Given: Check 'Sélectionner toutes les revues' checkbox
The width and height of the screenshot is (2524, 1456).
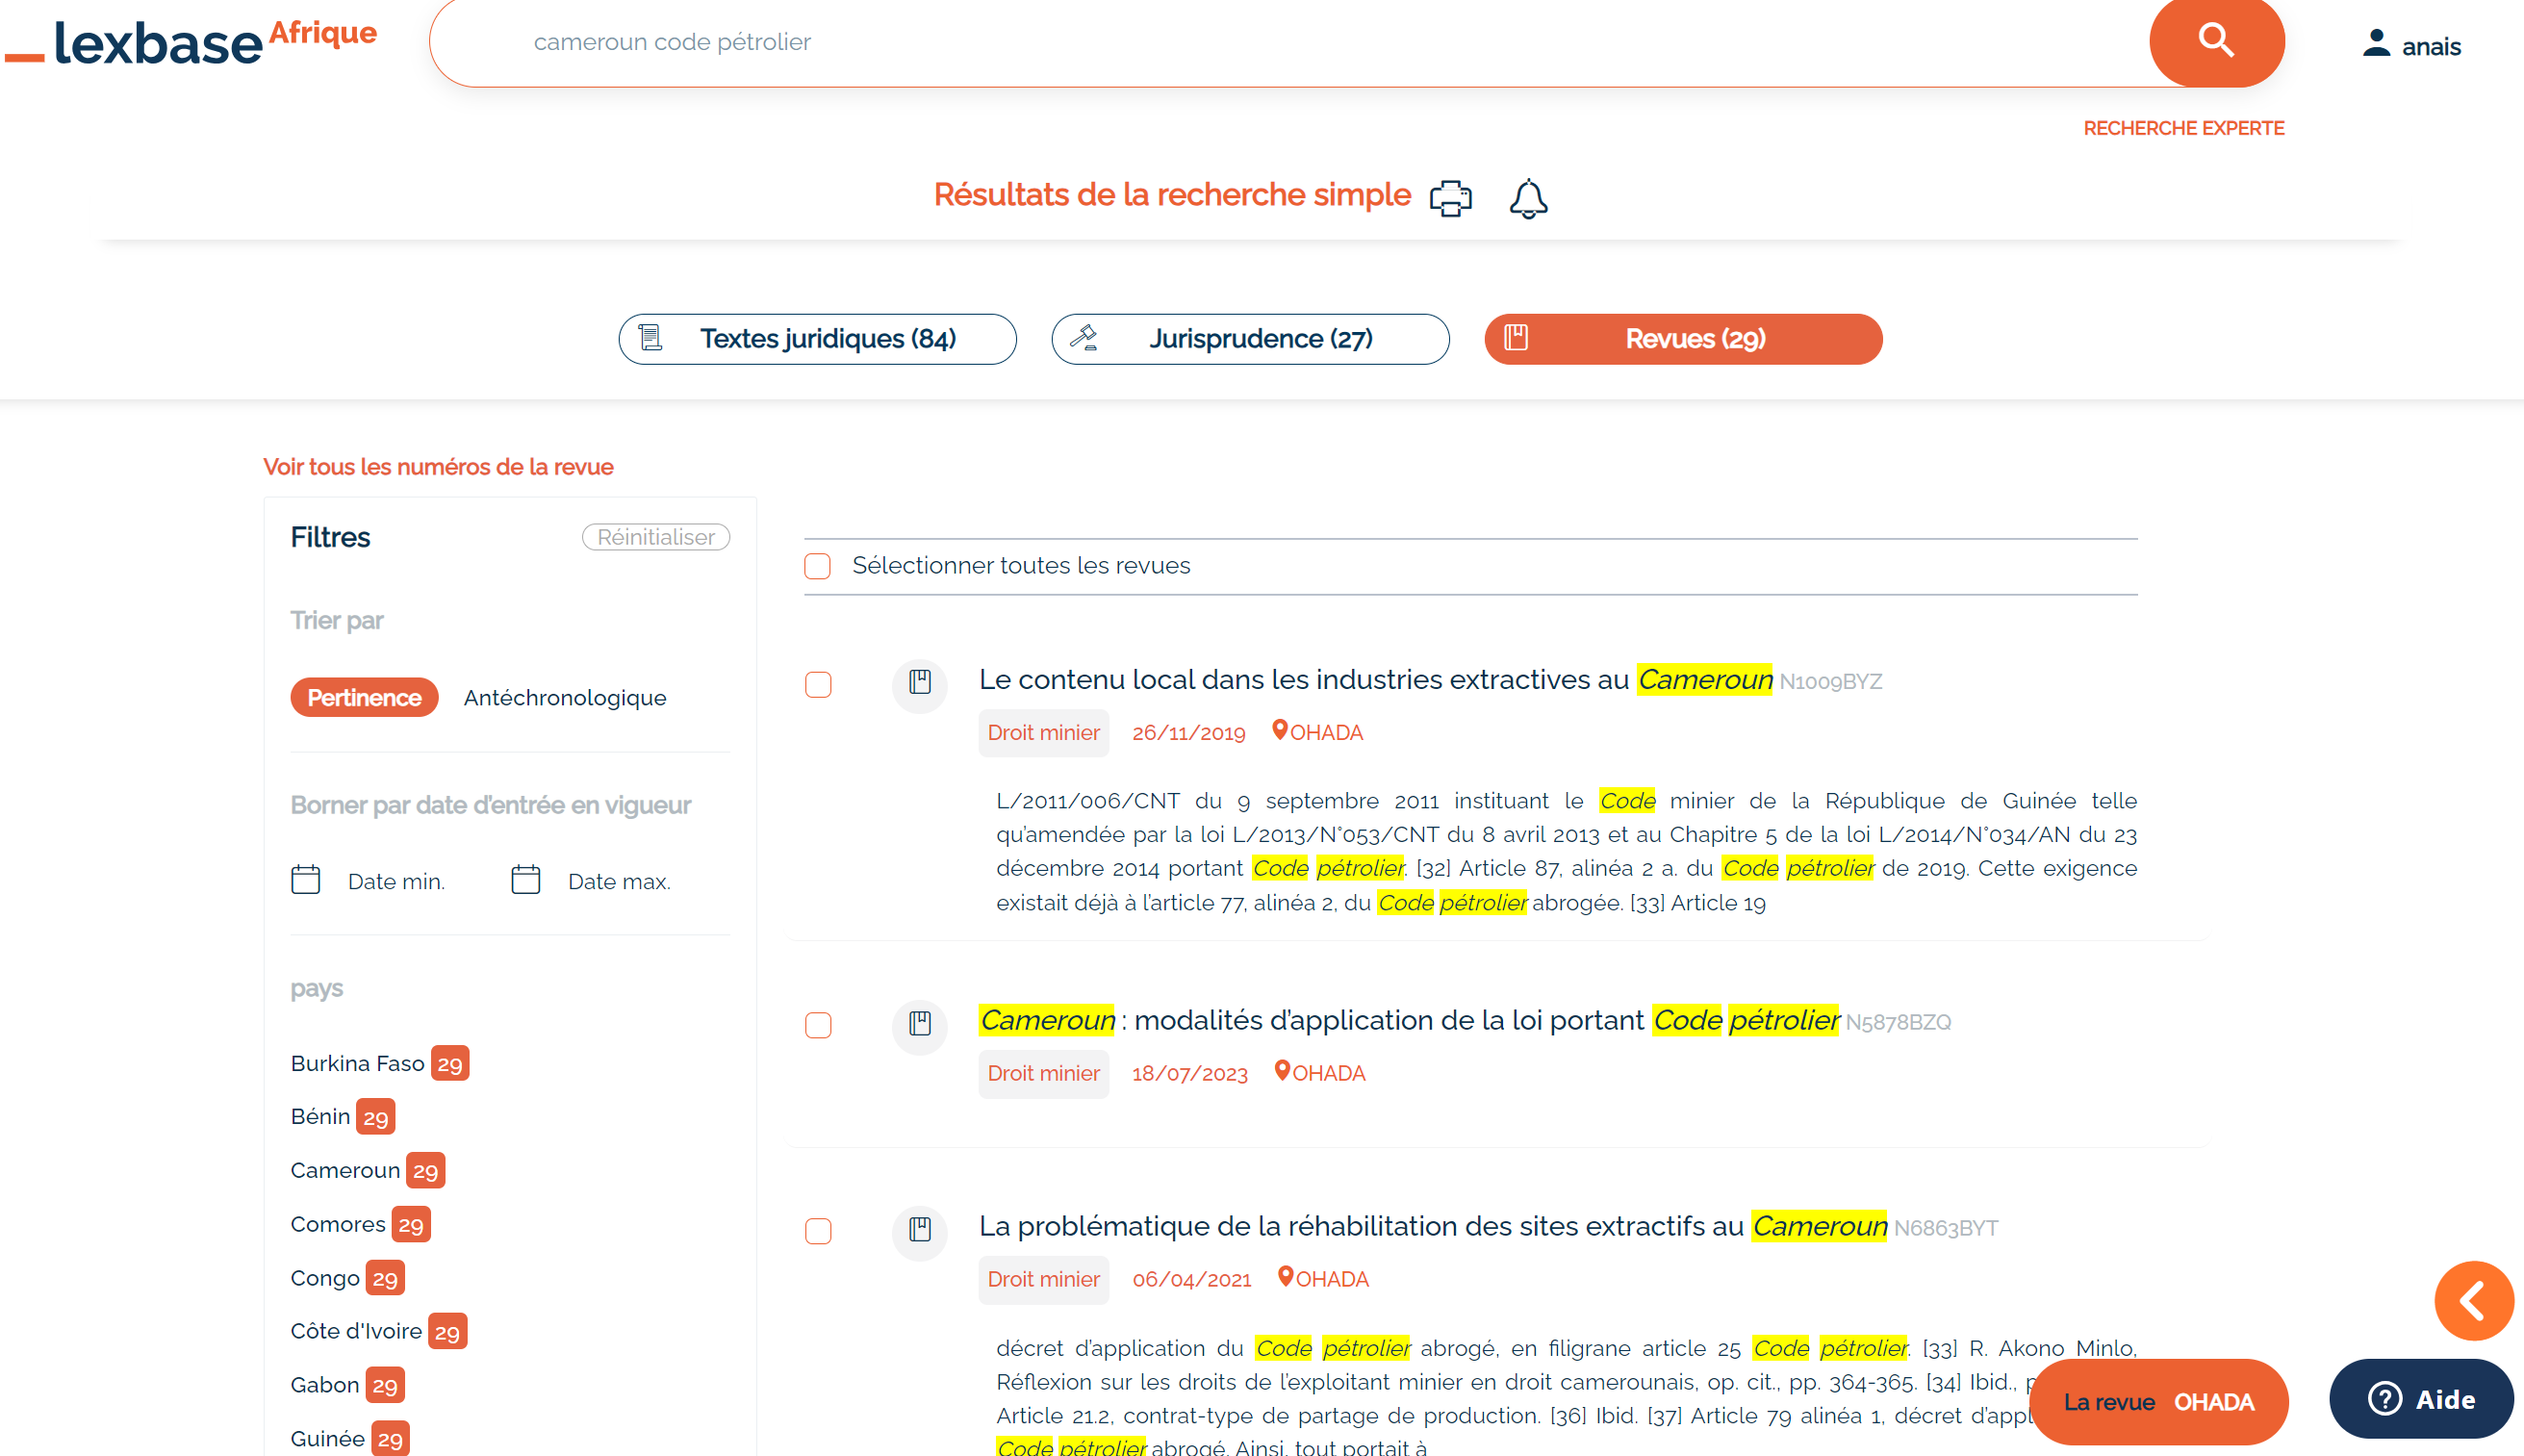Looking at the screenshot, I should pos(818,566).
